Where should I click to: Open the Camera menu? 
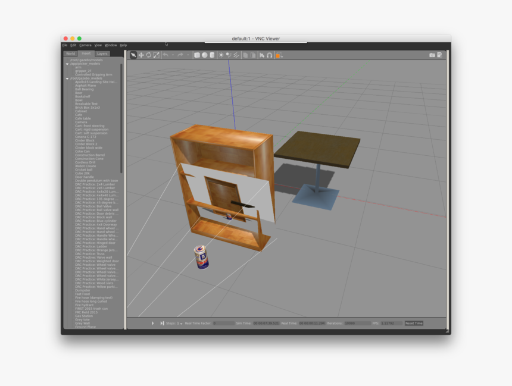(85, 45)
